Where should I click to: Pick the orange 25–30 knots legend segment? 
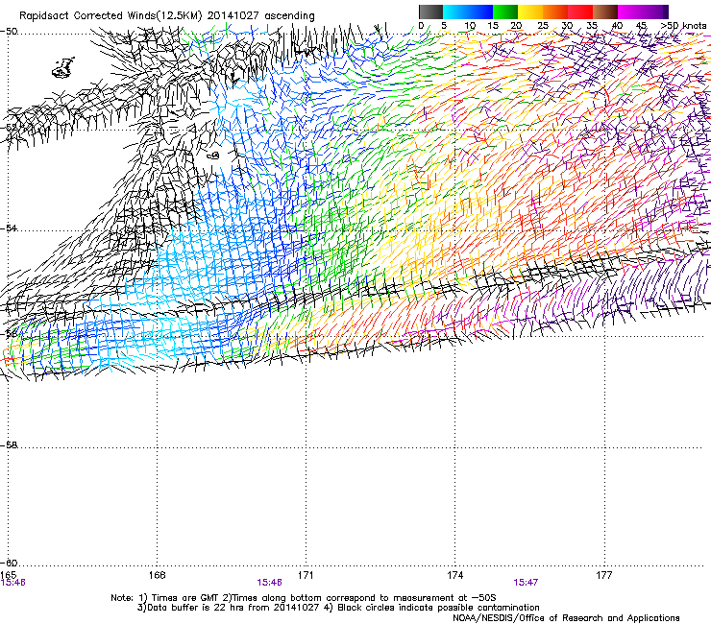click(x=555, y=12)
